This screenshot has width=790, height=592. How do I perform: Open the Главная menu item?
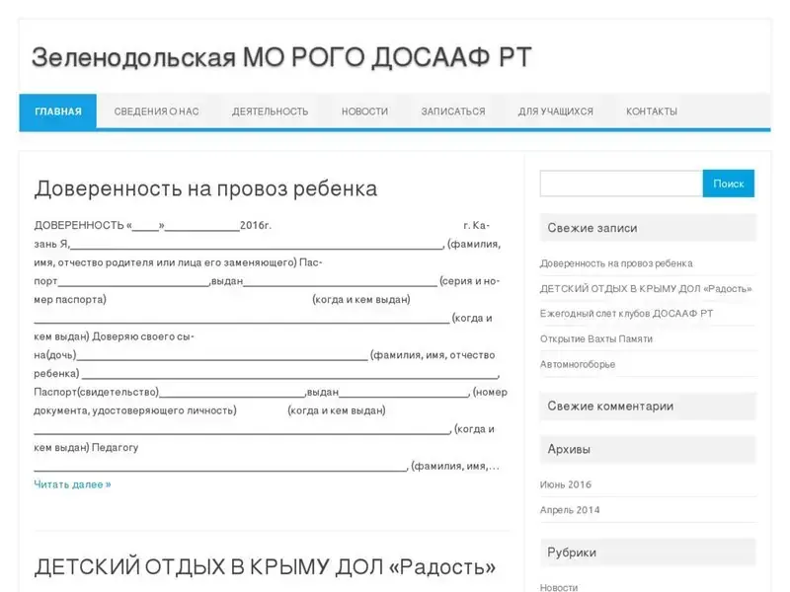(58, 111)
